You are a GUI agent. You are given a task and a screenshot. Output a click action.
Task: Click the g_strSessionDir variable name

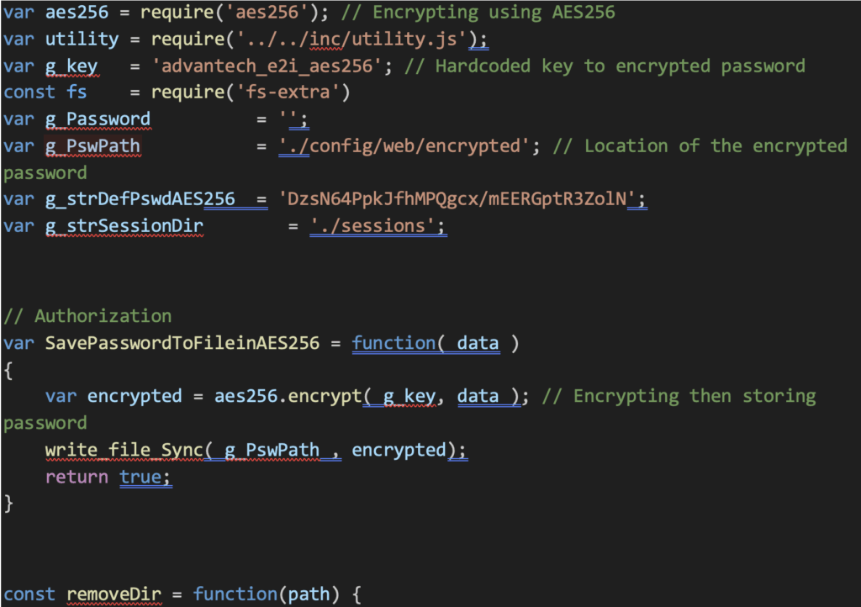(124, 227)
